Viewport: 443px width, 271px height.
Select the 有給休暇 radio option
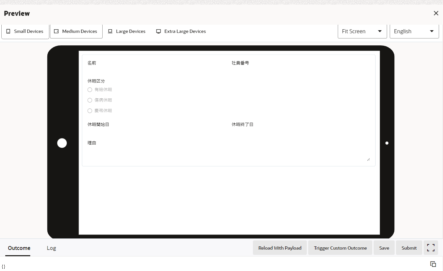90,90
